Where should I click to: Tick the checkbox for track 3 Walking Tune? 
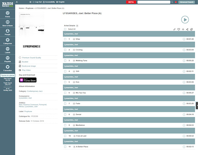pos(65,61)
